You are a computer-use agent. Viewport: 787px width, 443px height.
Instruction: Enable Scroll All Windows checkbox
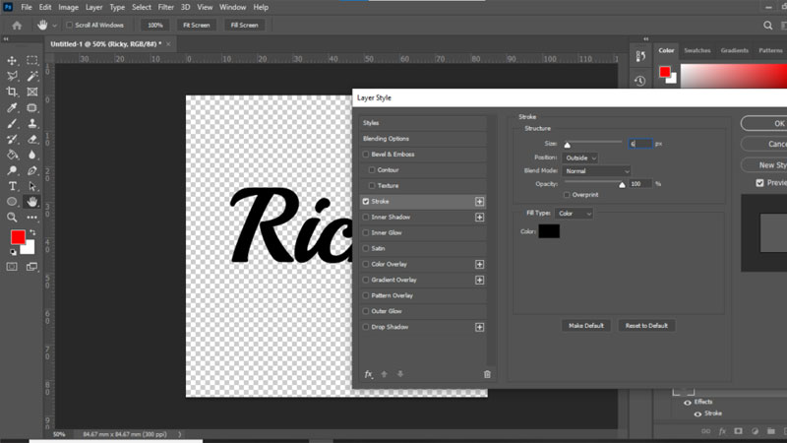[x=69, y=26]
